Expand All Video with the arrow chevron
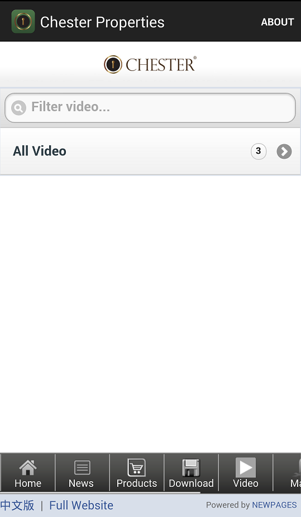Image resolution: width=301 pixels, height=517 pixels. 284,151
